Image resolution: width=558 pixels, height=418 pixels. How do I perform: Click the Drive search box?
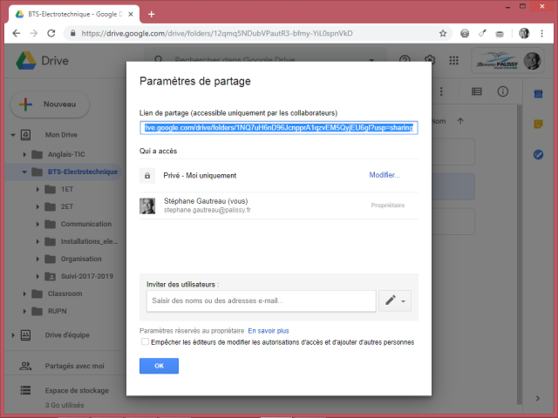point(265,60)
